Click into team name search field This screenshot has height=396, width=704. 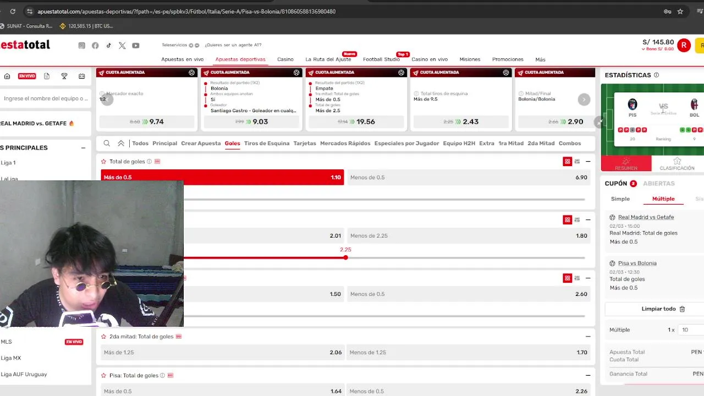point(46,98)
